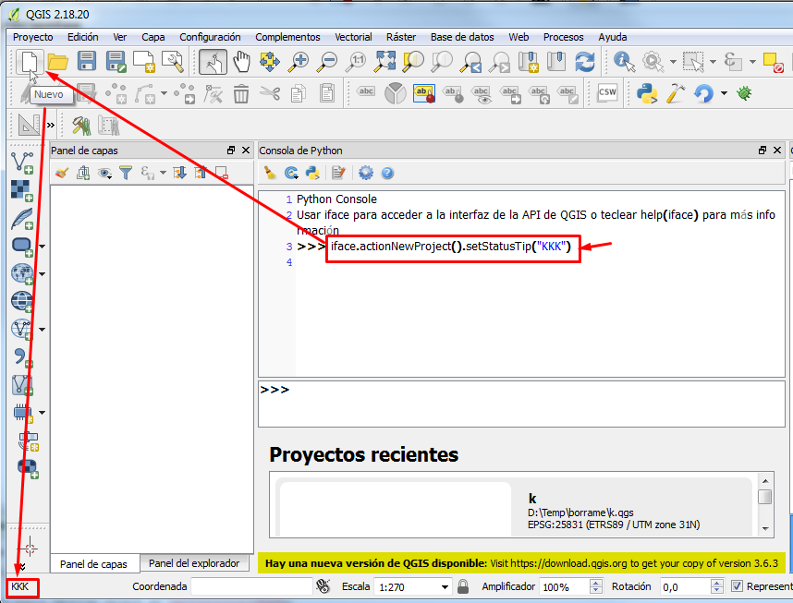Undock the Consola de Python panel
The width and height of the screenshot is (793, 603).
coord(762,151)
